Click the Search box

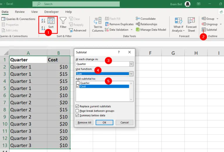[76, 4]
